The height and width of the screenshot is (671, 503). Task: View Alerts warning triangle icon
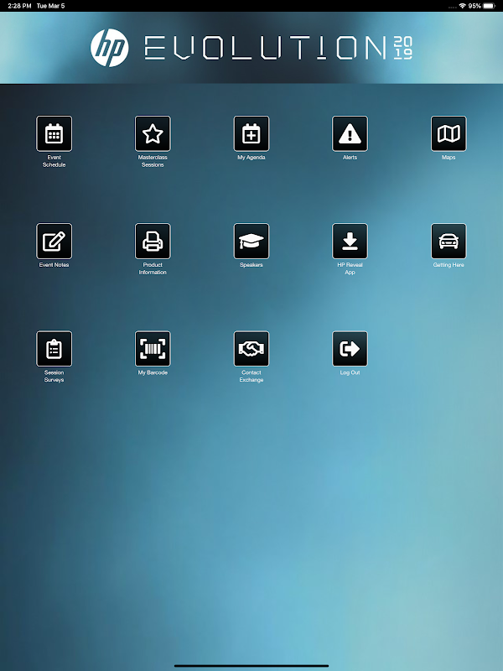[x=350, y=133]
